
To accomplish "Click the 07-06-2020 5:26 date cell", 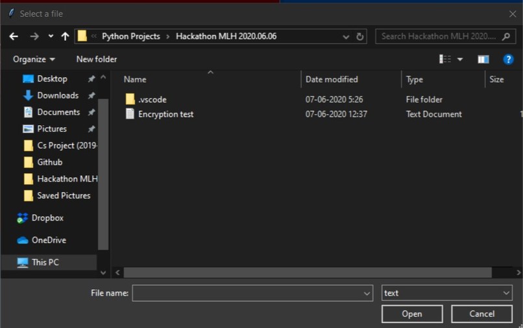I will [x=334, y=99].
